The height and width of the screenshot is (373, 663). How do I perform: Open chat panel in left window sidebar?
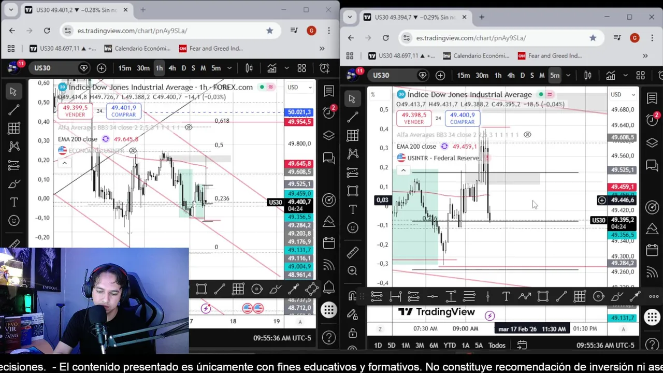tap(328, 158)
